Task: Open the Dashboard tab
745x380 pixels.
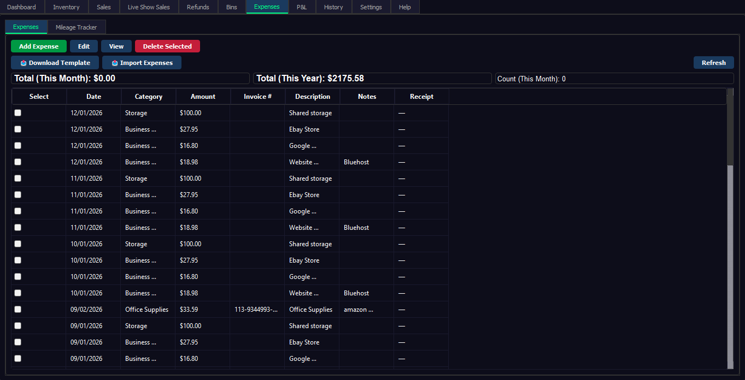Action: (22, 7)
